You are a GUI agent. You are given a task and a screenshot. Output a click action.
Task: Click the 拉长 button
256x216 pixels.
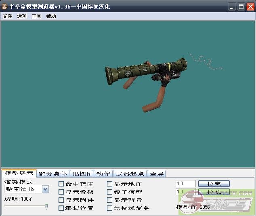(x=214, y=192)
